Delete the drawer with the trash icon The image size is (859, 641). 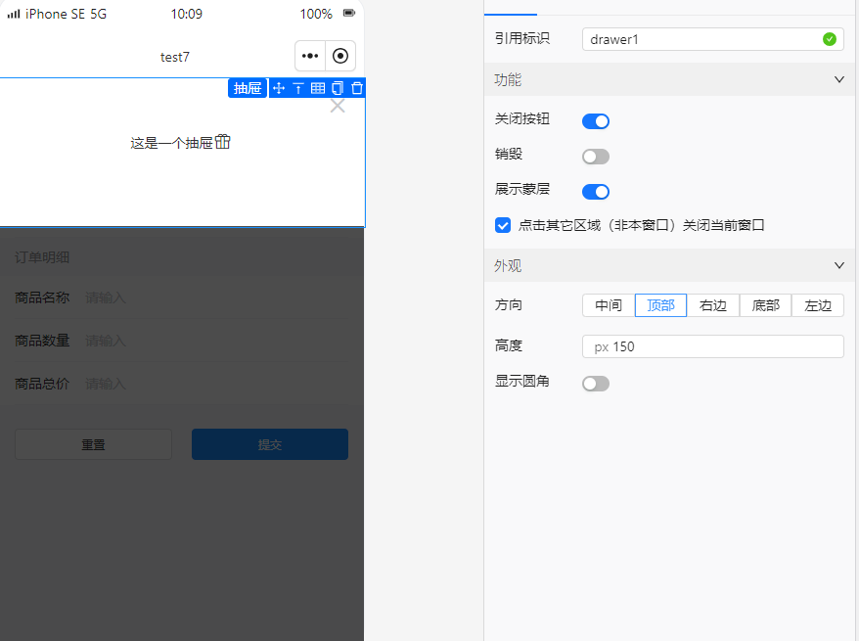pos(357,88)
